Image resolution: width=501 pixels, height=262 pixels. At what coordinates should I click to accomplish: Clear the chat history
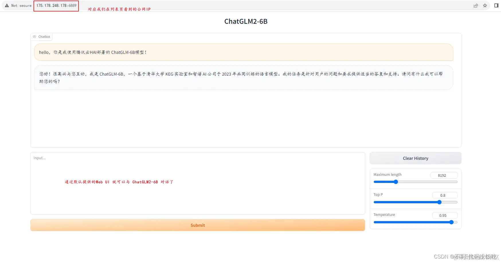pos(416,158)
